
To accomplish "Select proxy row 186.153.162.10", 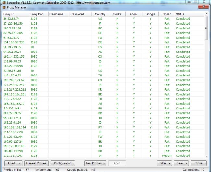I will click(x=103, y=104).
